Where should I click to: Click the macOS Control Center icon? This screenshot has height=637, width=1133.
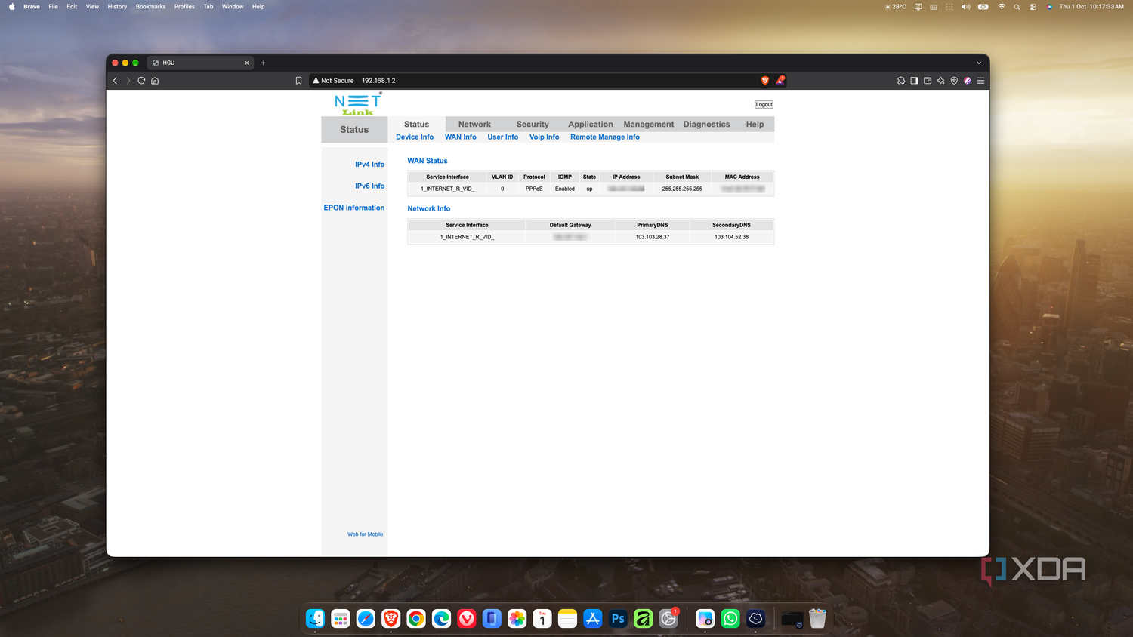tap(1033, 7)
